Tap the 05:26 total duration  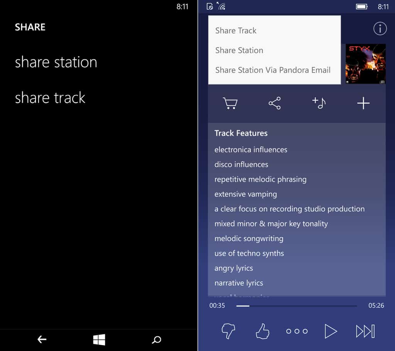tap(376, 305)
